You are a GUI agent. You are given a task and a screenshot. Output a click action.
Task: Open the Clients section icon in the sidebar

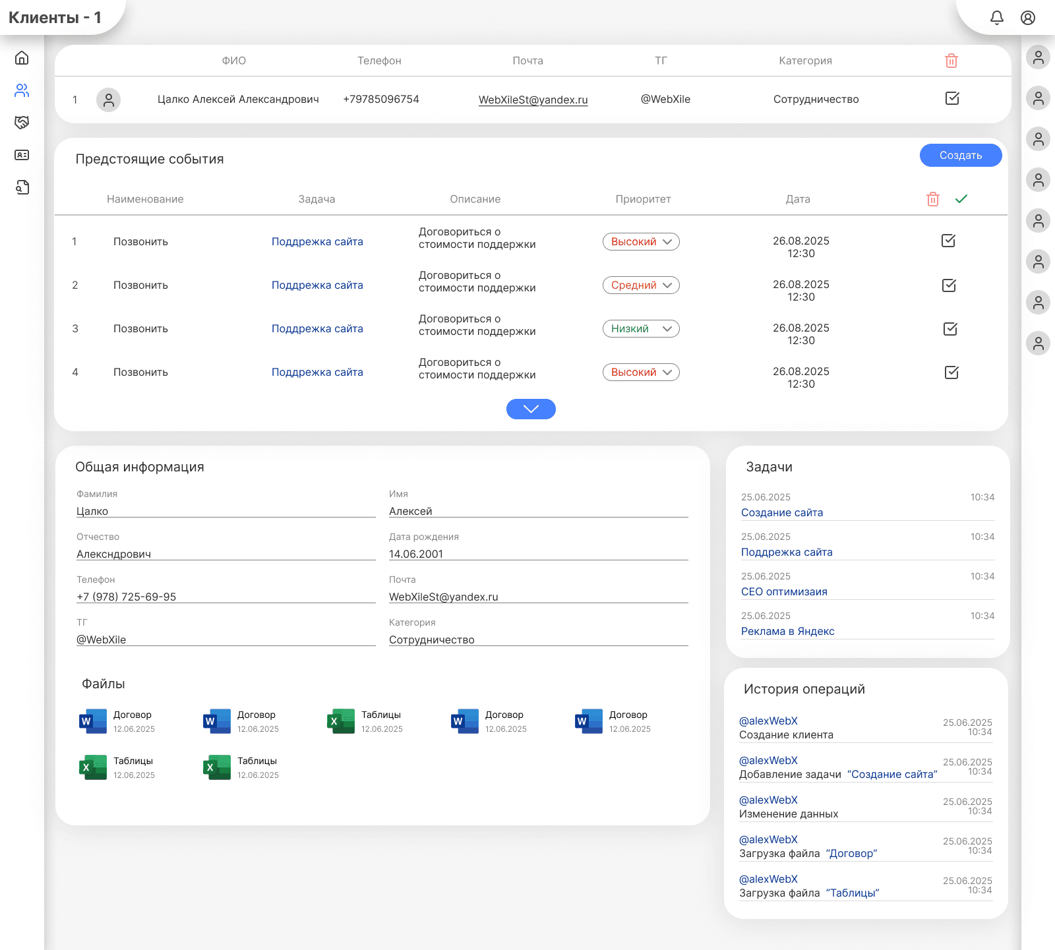[x=22, y=90]
